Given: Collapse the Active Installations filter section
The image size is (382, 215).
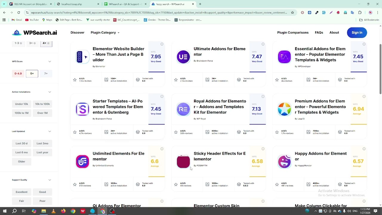Looking at the screenshot, I should [50, 92].
